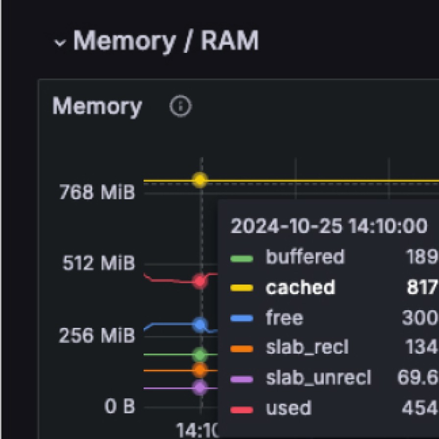Click the tooltip timestamp 2024-10-25 14:10:00
Screen dimensions: 439x439
click(329, 226)
